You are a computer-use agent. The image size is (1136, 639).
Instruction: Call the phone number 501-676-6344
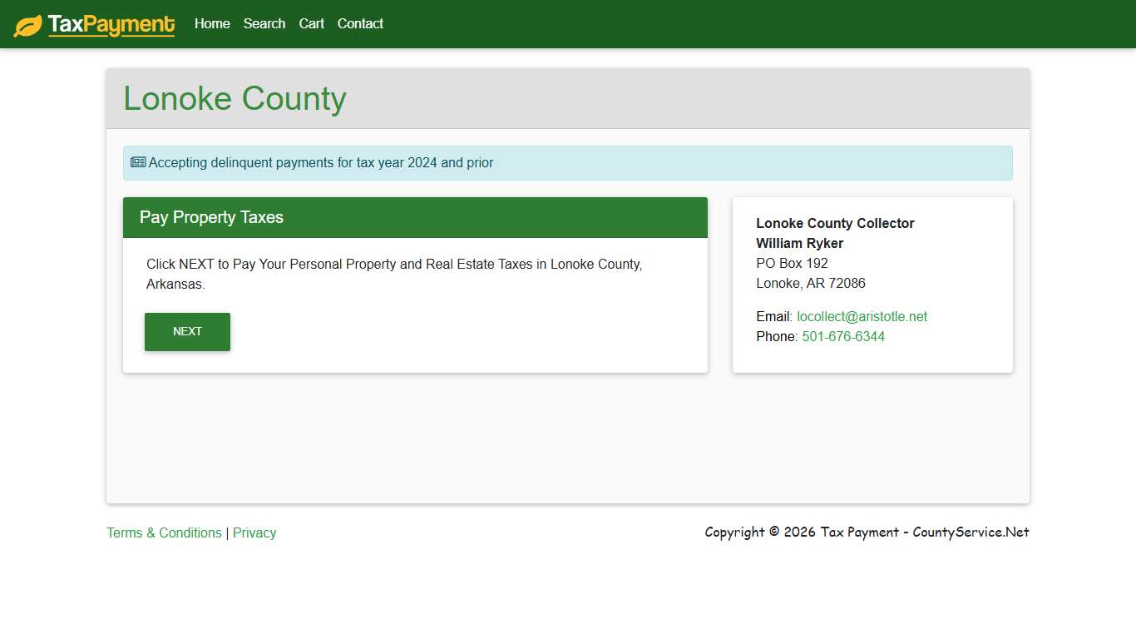coord(843,336)
